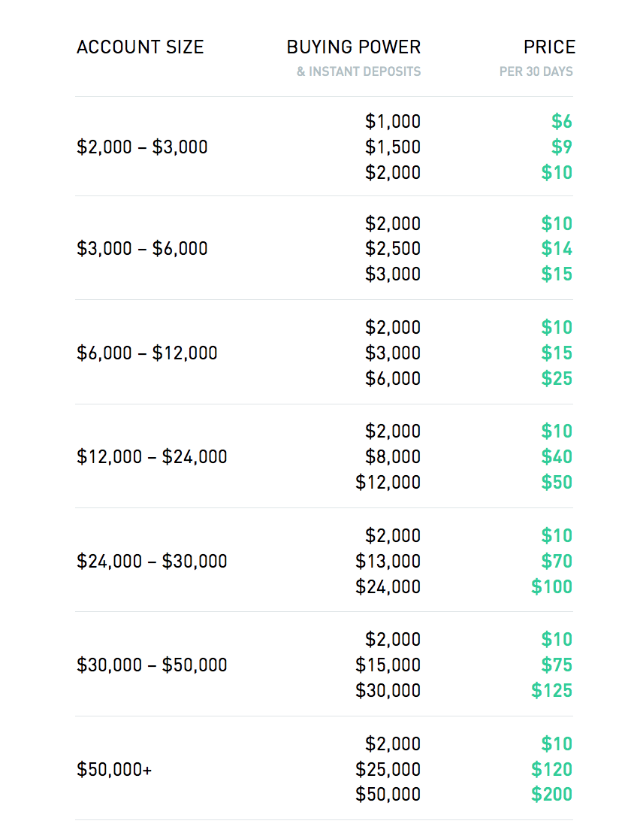Click the $24,000 – $30,000 account size
622x839 pixels.
point(152,561)
